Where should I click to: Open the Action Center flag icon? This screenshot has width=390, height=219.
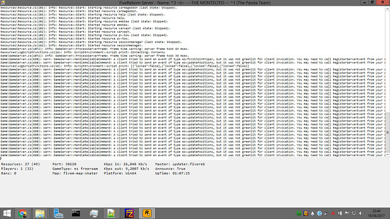click(x=346, y=213)
